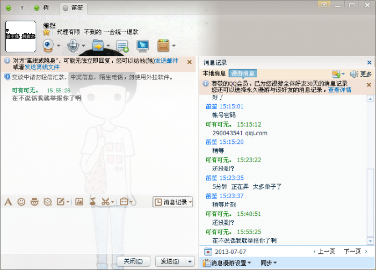Click the signature 代理有限 不到的 一会统一退款
The width and height of the screenshot is (376, 270).
pyautogui.click(x=98, y=32)
